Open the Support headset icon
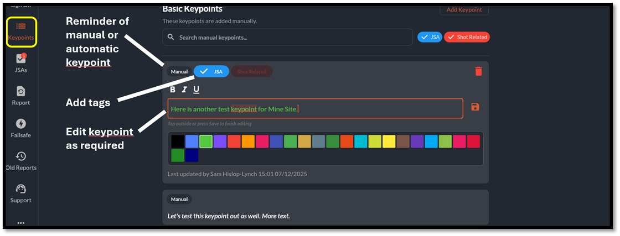The image size is (620, 236). [x=21, y=193]
